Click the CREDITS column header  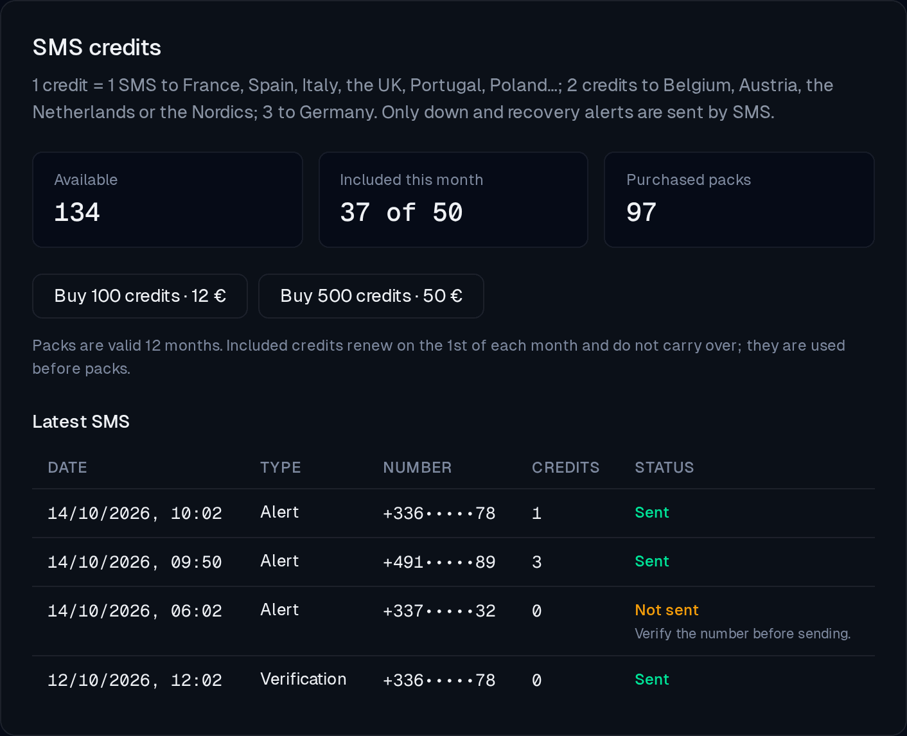point(566,468)
